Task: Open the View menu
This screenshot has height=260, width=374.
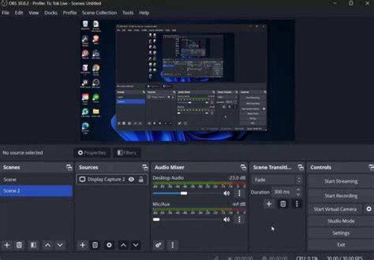Action: (x=34, y=12)
